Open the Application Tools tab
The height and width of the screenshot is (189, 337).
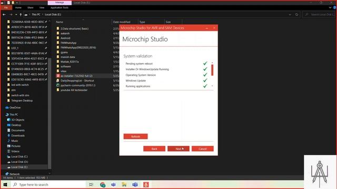[60, 8]
